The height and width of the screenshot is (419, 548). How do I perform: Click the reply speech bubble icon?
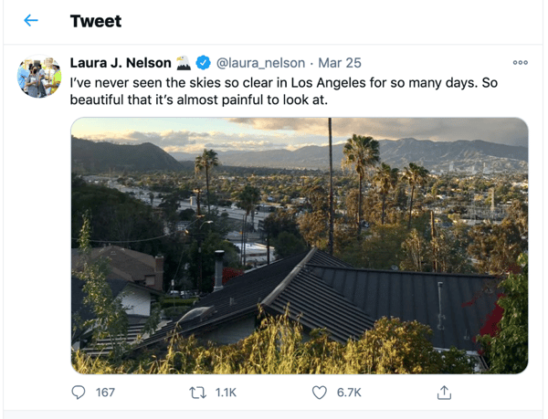coord(79,393)
